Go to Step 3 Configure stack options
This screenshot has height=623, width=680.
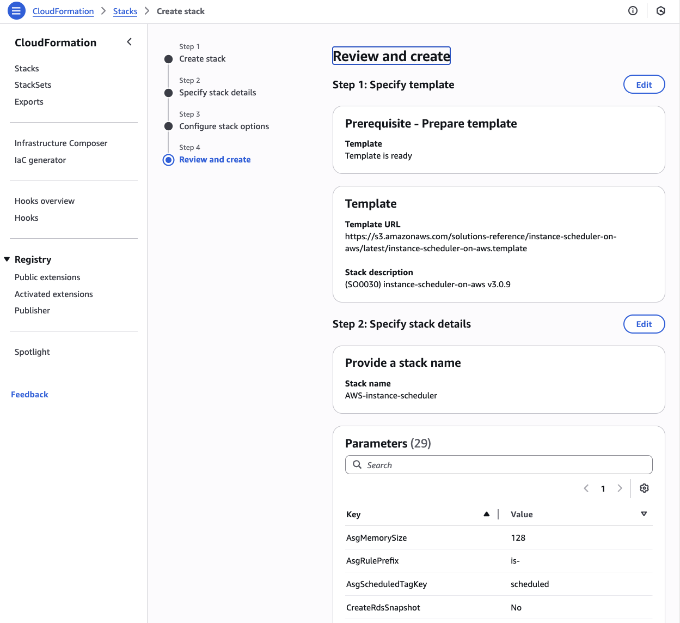click(224, 126)
